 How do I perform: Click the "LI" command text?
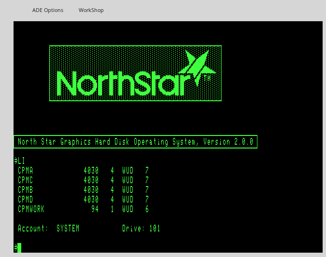click(x=21, y=161)
